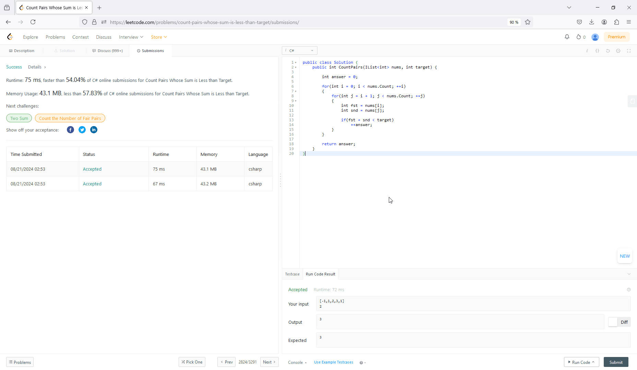Open the user avatar menu
Viewport: 637px width, 370px height.
(x=595, y=37)
